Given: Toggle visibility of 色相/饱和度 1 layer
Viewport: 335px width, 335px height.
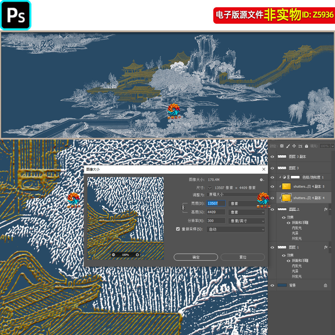Looking at the screenshot, I should 272,177.
